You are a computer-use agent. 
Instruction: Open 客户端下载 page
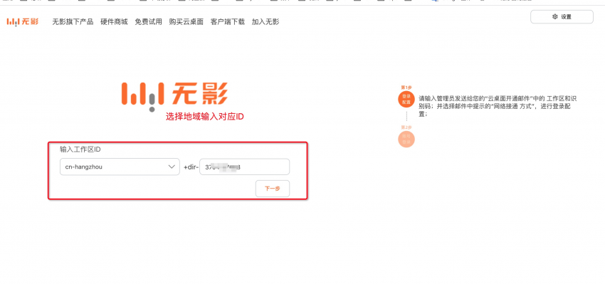click(x=227, y=21)
